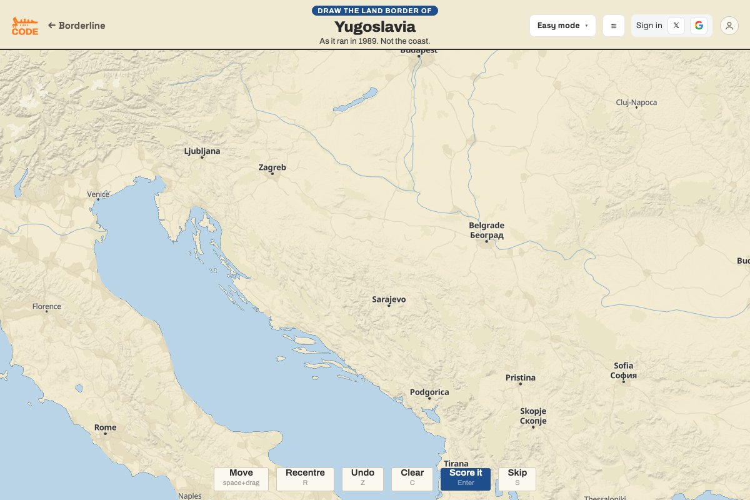
Task: Sign in with X
Action: click(x=676, y=26)
